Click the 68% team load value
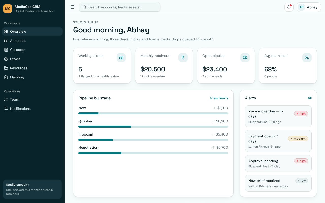 click(x=270, y=69)
